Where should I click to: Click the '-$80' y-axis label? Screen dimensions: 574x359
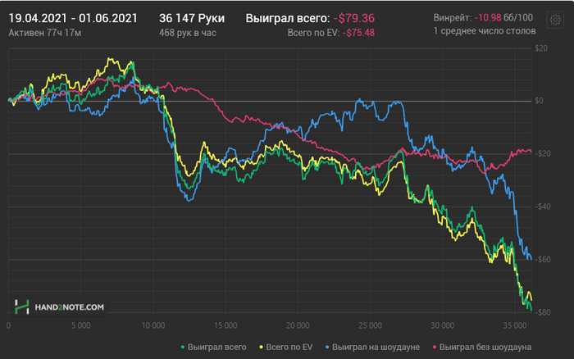[x=542, y=312]
